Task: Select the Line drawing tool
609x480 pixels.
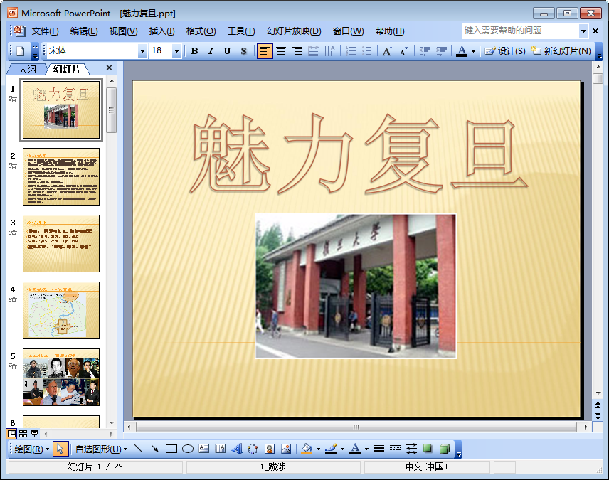Action: pos(138,449)
